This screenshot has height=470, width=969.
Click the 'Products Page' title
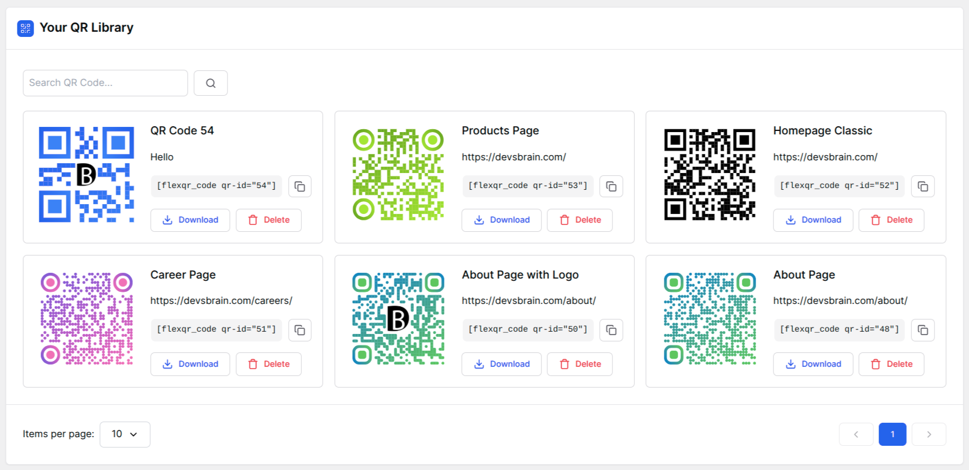tap(500, 131)
